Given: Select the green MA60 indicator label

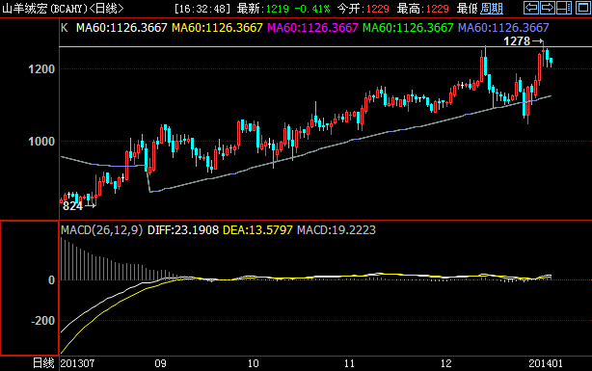Looking at the screenshot, I should point(408,28).
